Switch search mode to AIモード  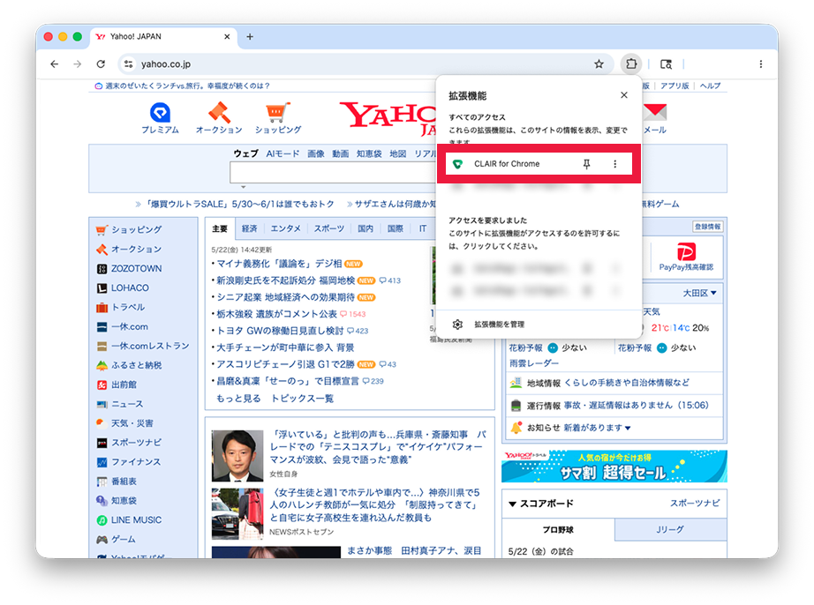[x=283, y=154]
